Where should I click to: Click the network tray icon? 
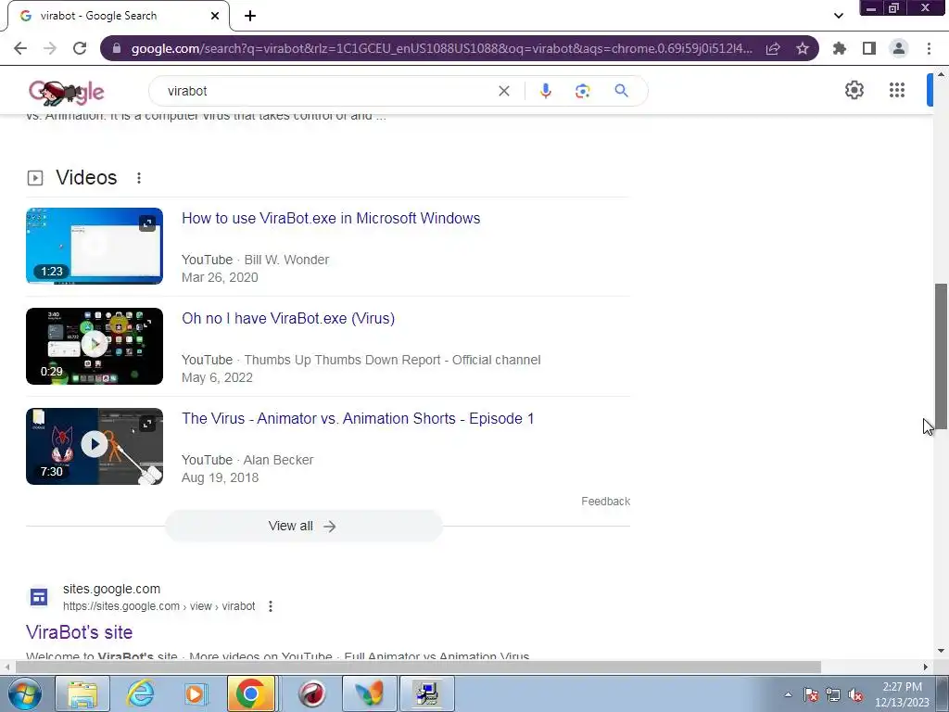[833, 694]
